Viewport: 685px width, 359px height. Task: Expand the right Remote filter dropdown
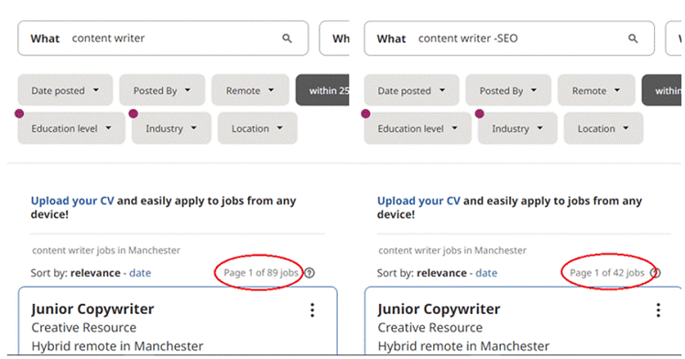596,91
